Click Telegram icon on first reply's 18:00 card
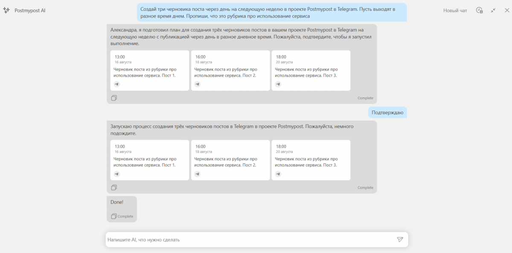Image resolution: width=512 pixels, height=253 pixels. 278,84
